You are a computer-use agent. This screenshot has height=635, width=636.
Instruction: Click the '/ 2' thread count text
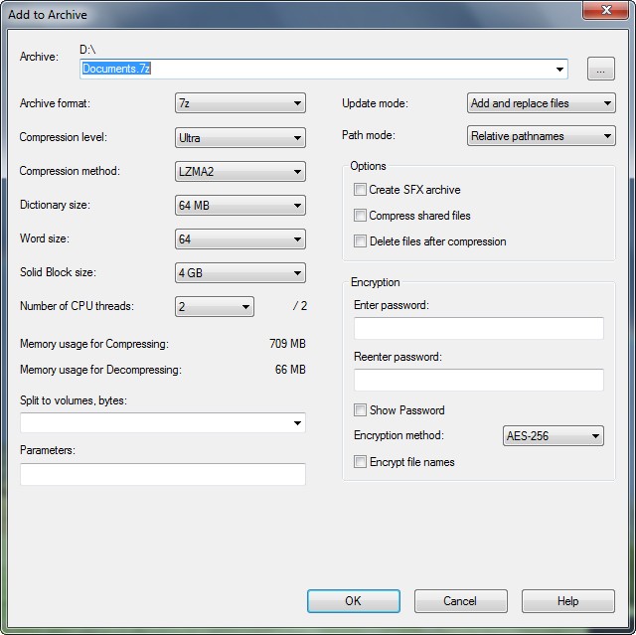[300, 306]
